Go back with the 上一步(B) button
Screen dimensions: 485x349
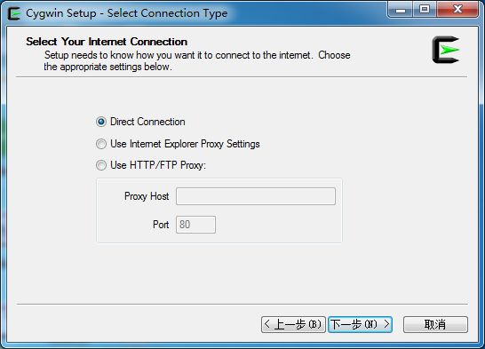coord(293,324)
